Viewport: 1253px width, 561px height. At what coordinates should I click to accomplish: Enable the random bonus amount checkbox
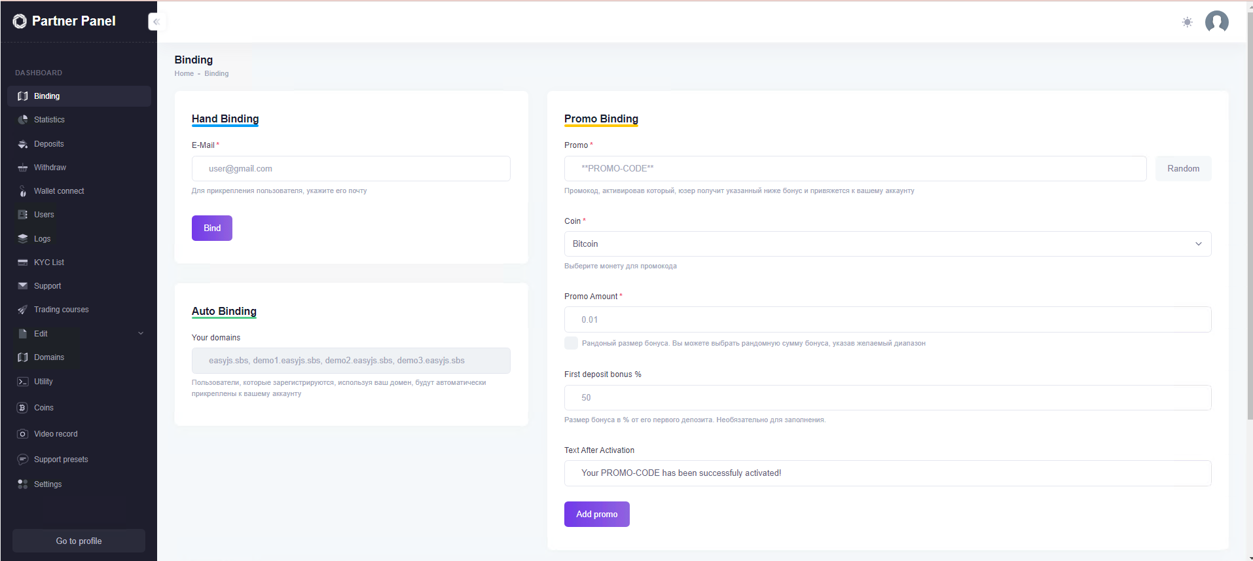tap(571, 343)
